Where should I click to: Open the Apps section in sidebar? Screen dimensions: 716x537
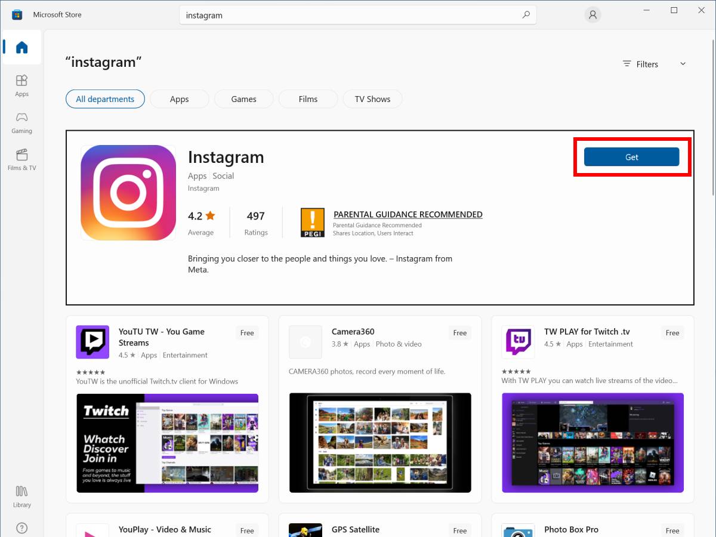22,85
